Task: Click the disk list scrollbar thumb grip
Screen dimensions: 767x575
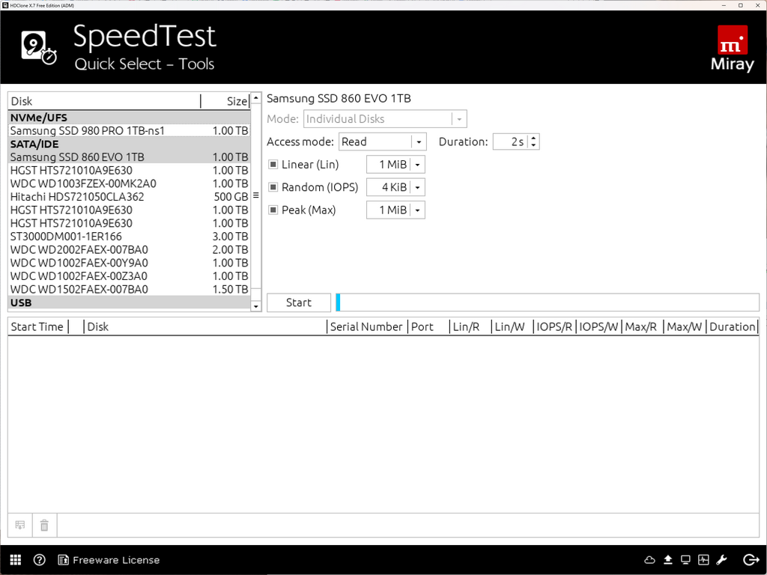Action: [256, 195]
